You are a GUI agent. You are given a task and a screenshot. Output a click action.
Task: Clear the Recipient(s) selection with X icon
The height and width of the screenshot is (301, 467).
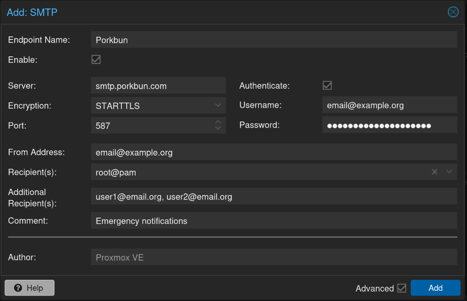click(435, 172)
